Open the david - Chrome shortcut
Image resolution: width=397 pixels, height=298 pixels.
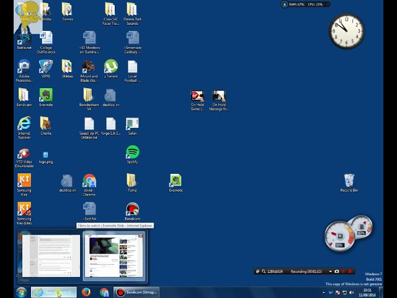[x=89, y=185]
